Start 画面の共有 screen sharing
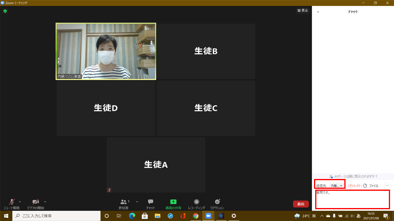 (x=173, y=204)
